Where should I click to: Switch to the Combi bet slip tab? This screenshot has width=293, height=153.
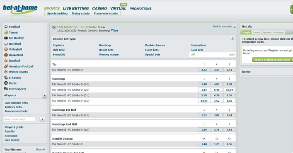coord(256,32)
